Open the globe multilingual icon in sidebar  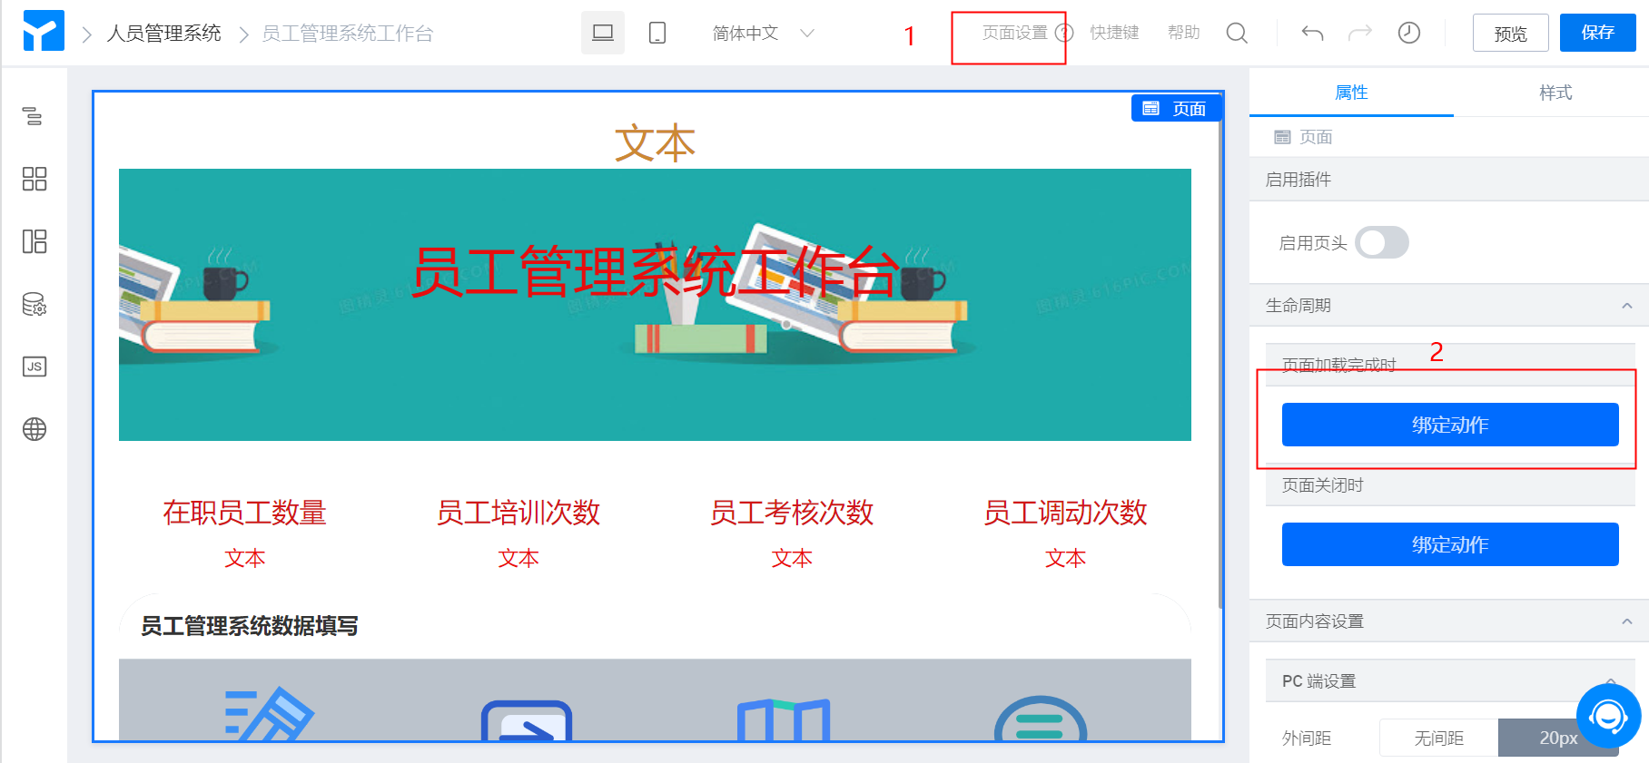tap(34, 429)
